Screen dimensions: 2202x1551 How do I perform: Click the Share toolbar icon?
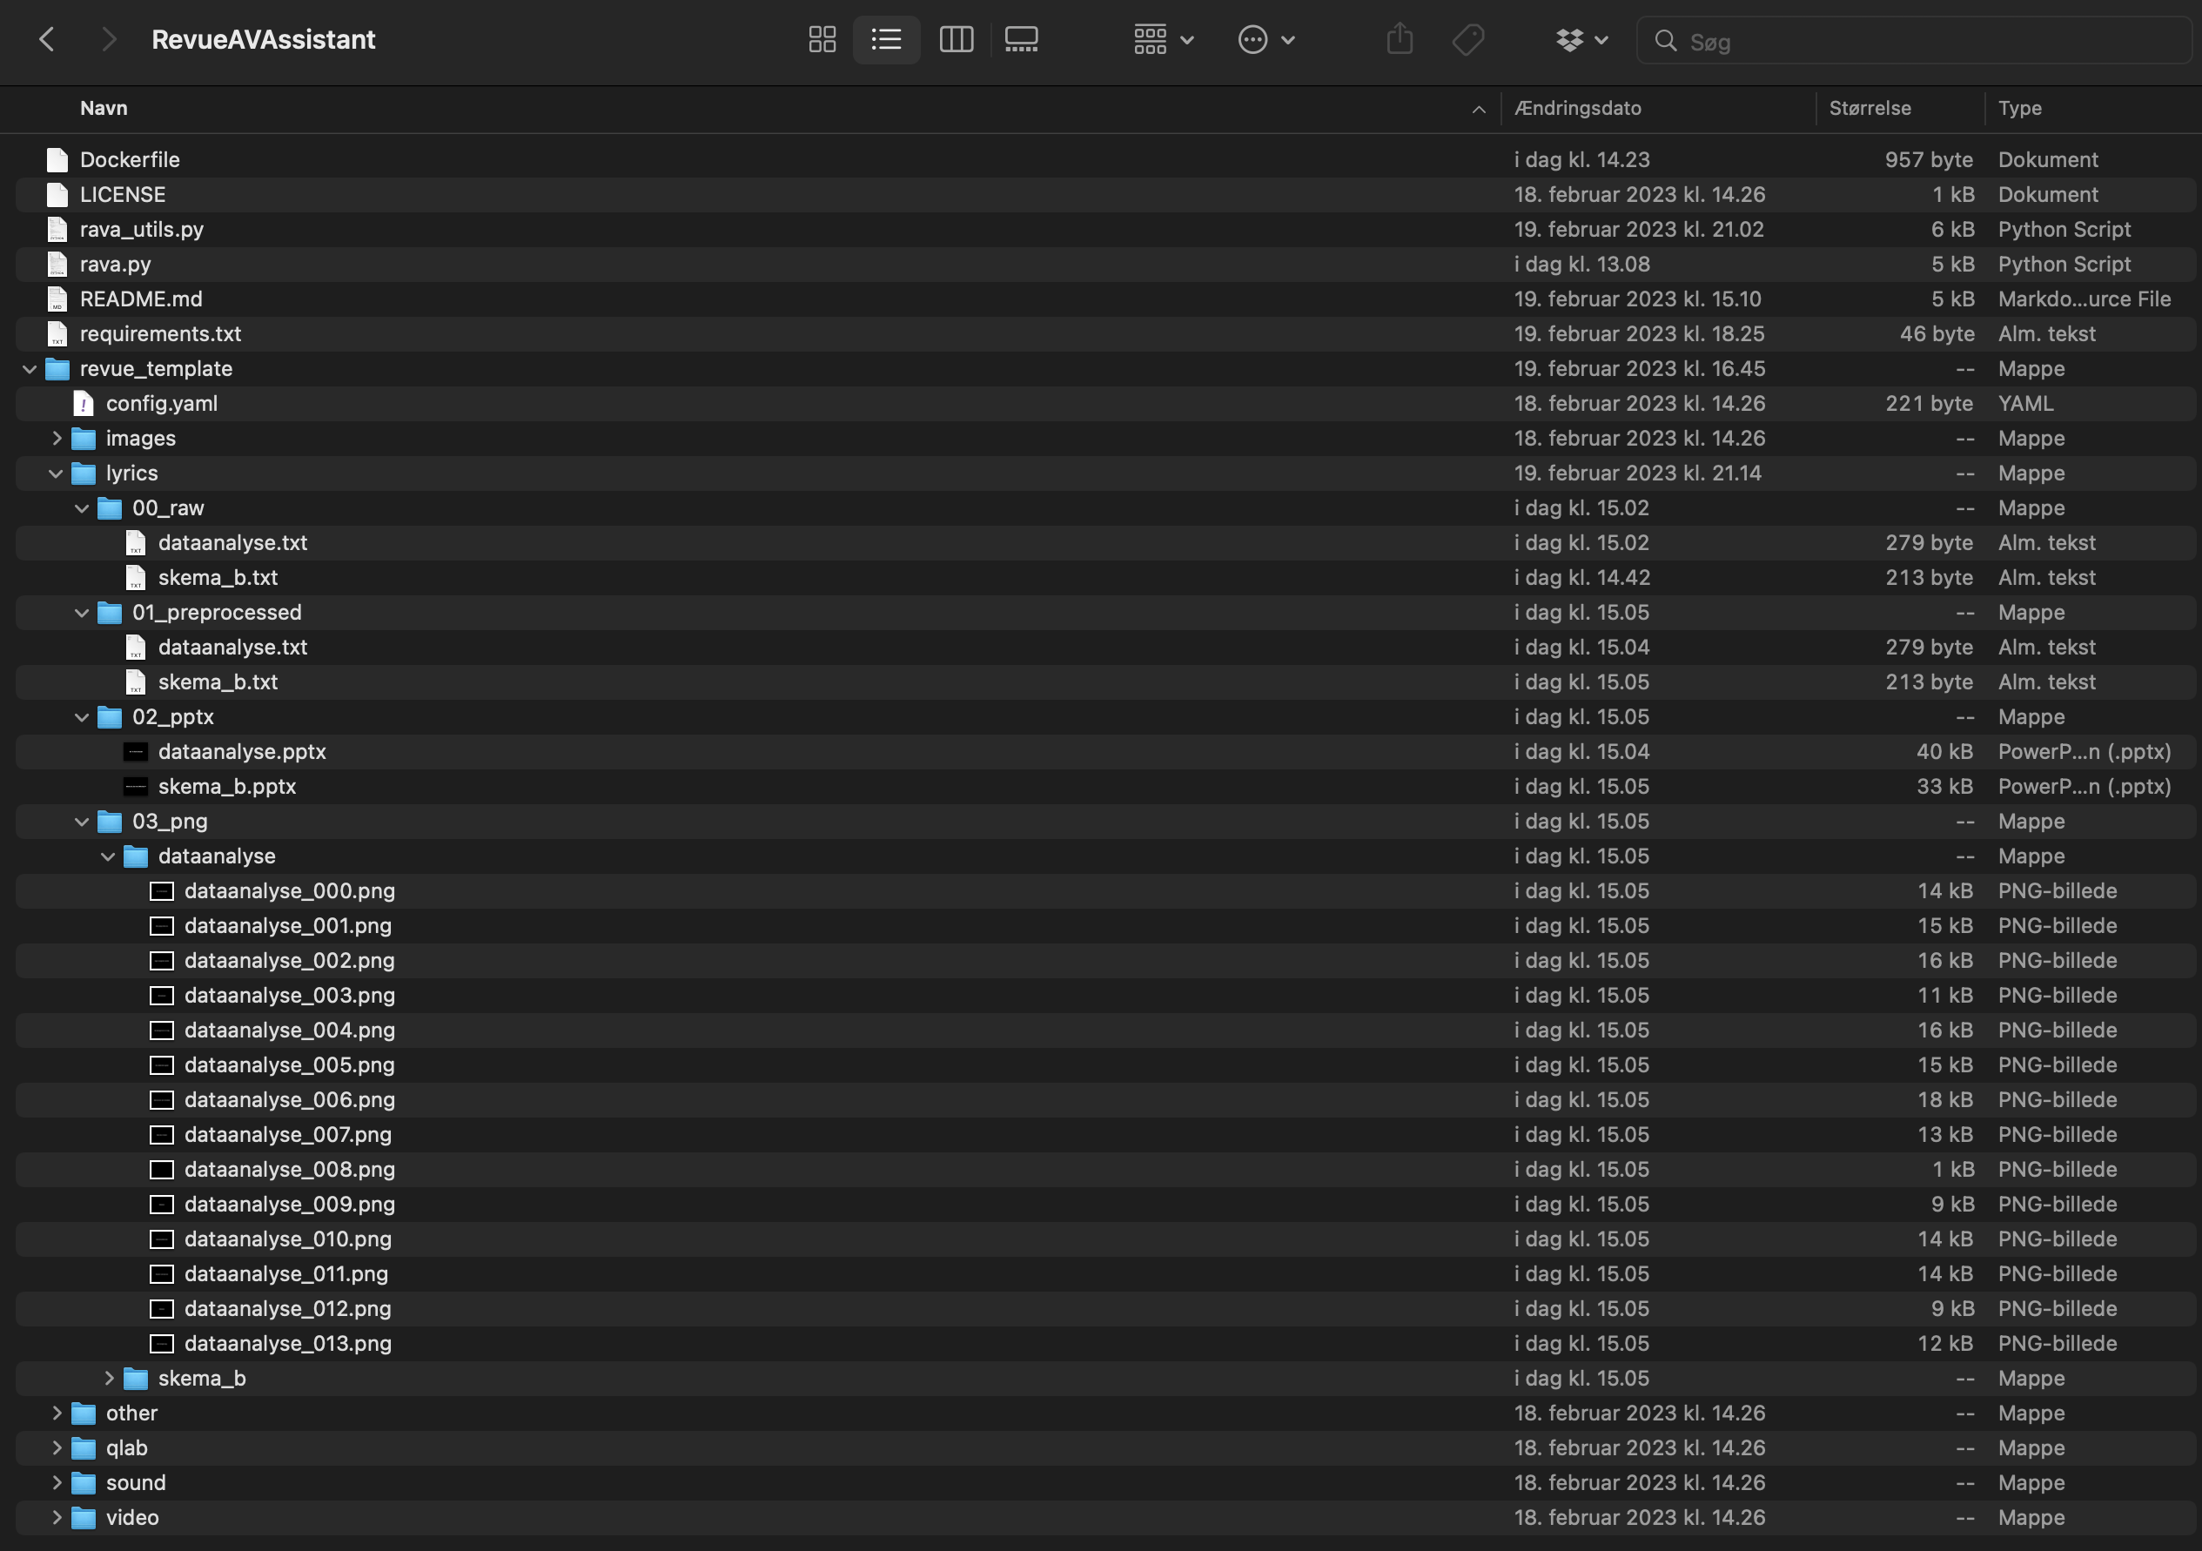pos(1400,39)
